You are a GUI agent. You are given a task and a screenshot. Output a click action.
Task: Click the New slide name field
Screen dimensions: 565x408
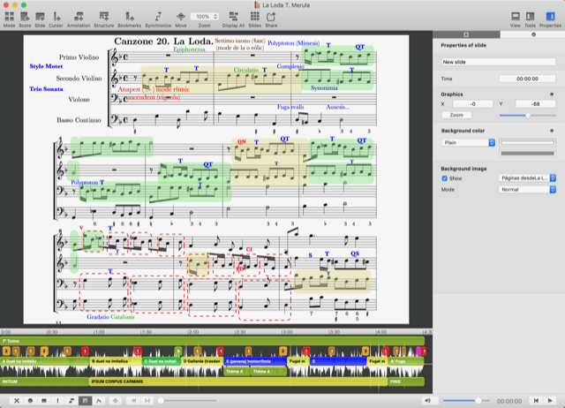498,63
